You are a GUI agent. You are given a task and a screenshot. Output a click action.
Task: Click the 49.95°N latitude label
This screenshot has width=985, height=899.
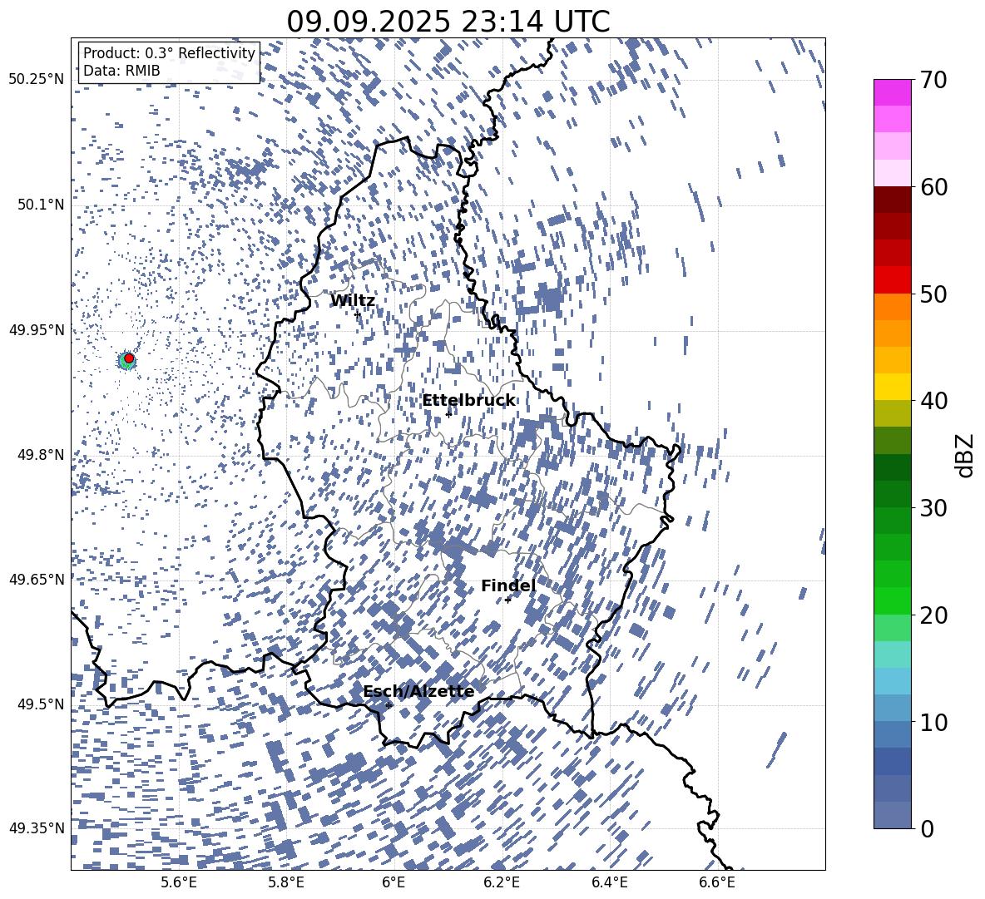[x=37, y=329]
